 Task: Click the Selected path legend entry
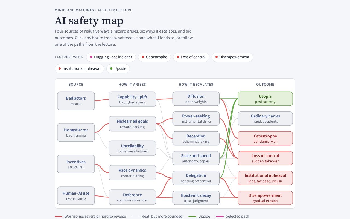232,216
